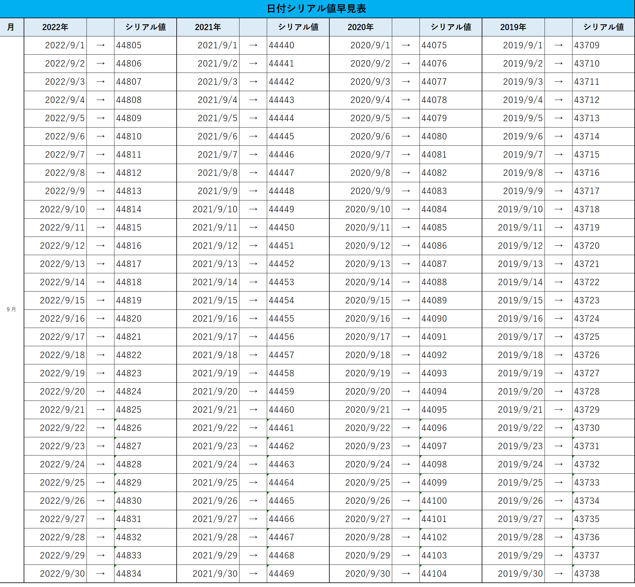Select the date cell 2022/9/23
Viewport: 635px width, 587px height.
pos(55,446)
